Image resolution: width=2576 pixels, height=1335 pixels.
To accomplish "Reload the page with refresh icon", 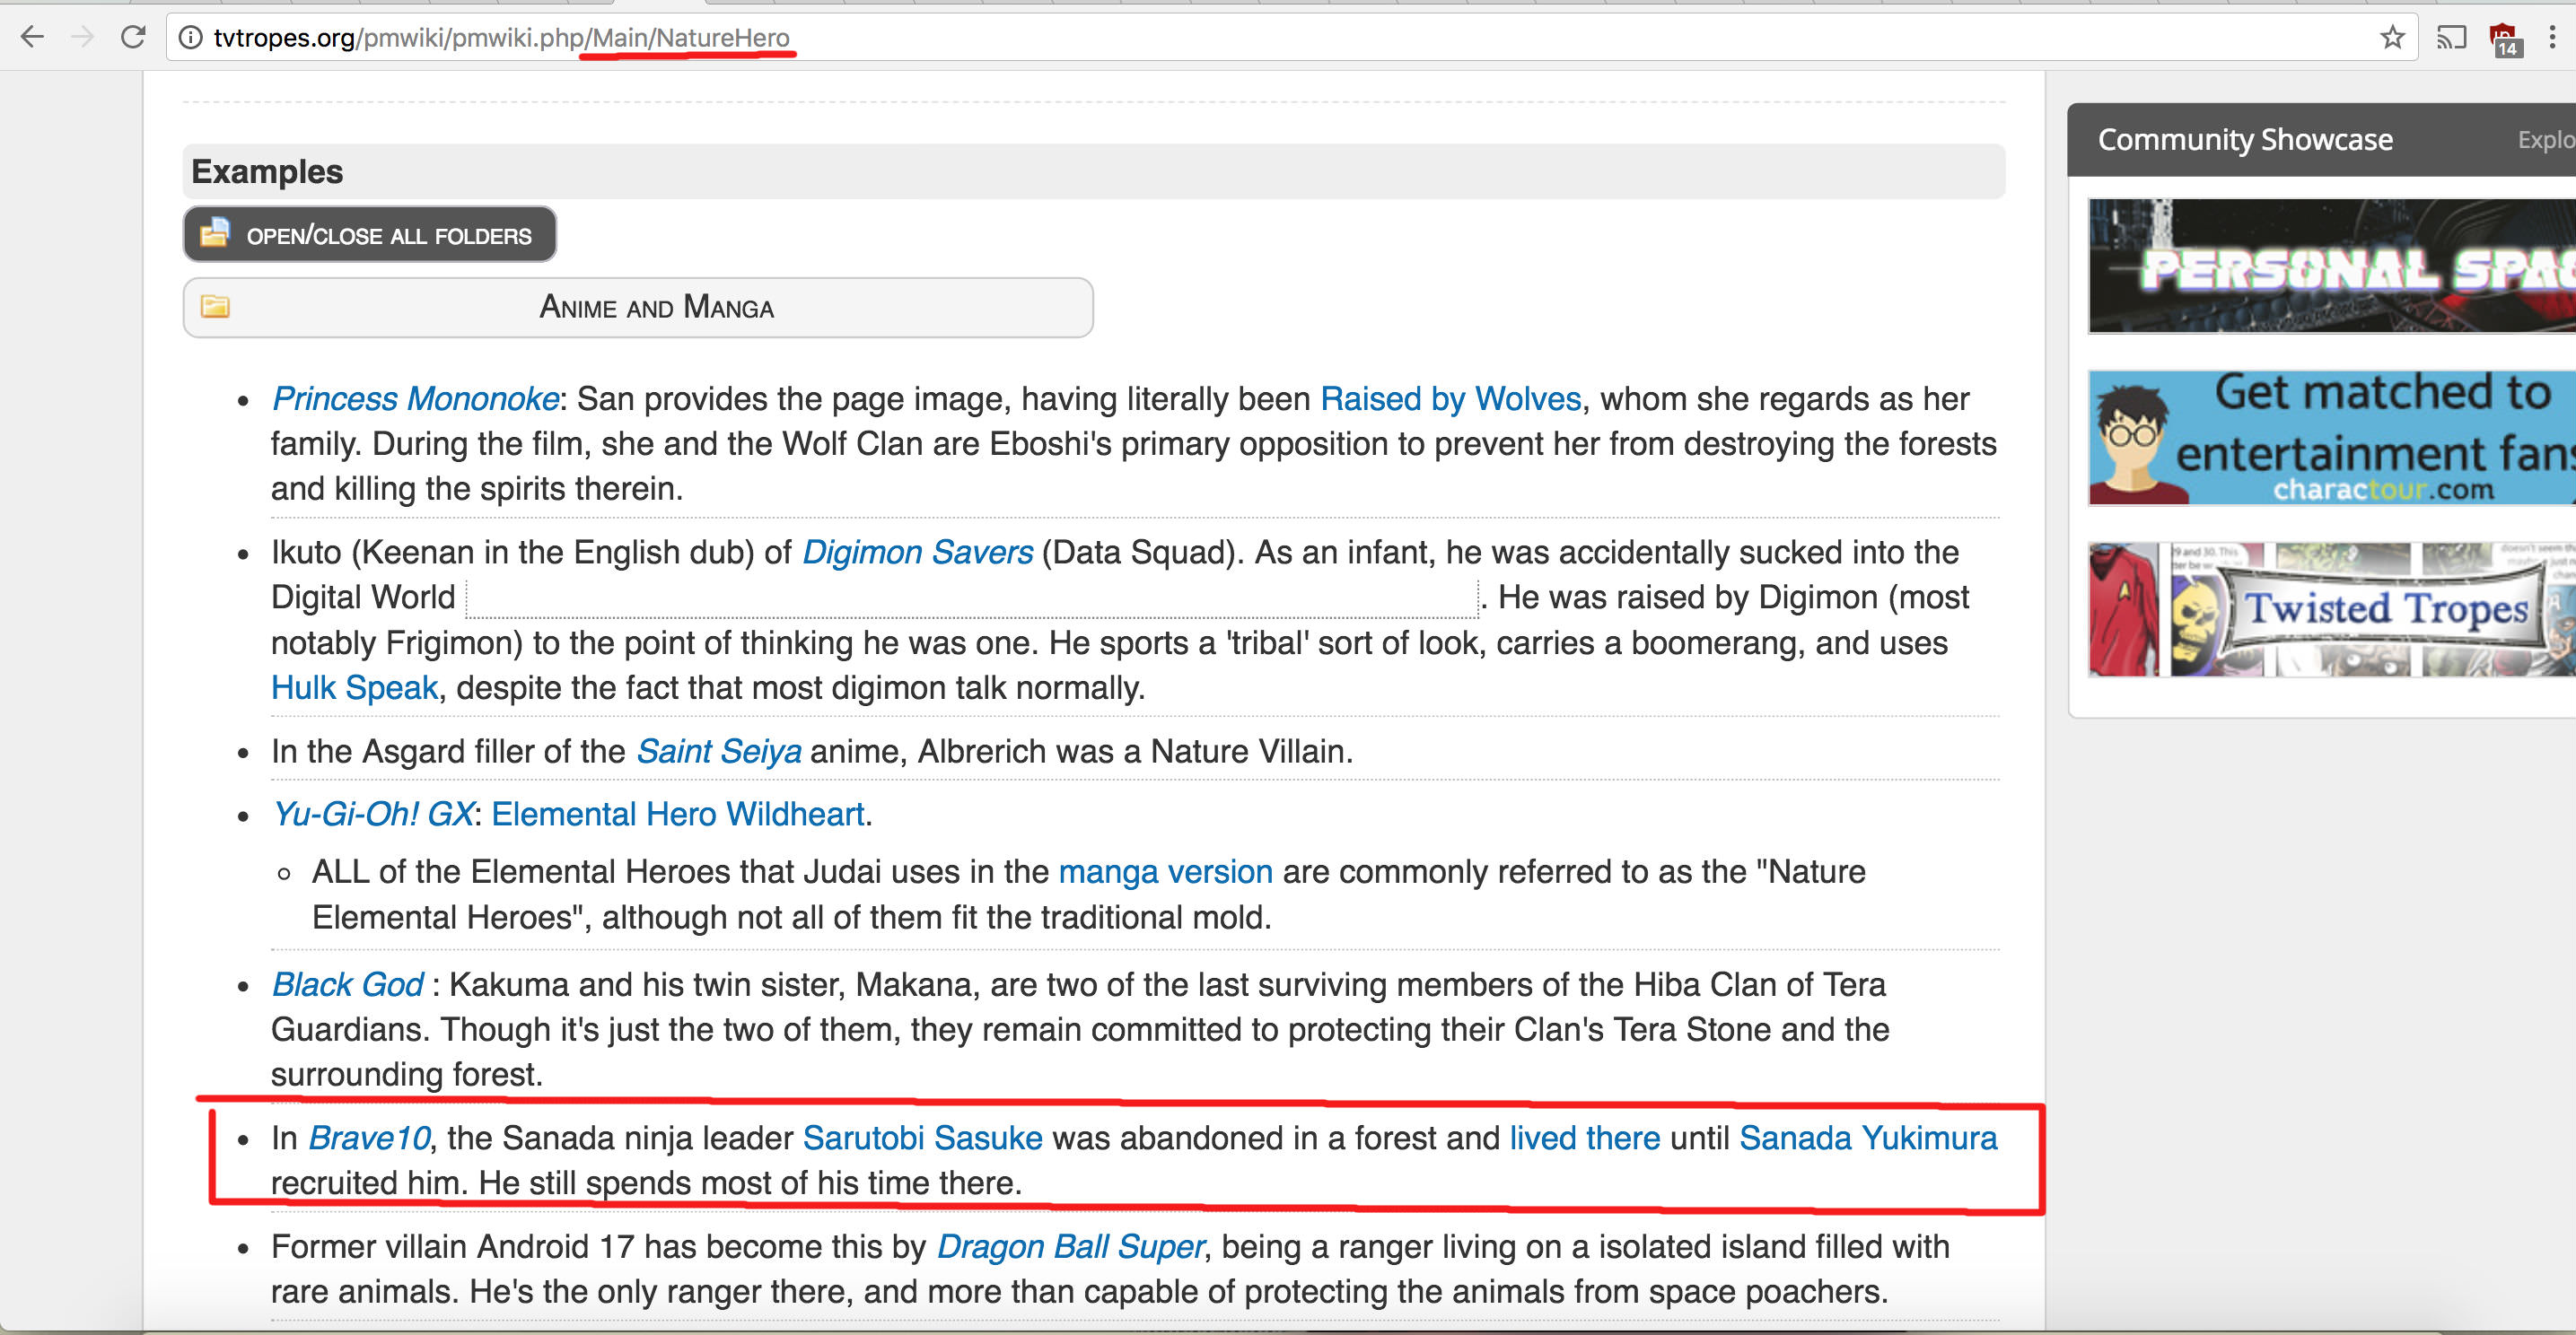I will click(x=133, y=37).
